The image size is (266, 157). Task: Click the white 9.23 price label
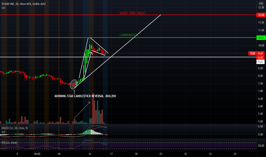tap(260, 62)
